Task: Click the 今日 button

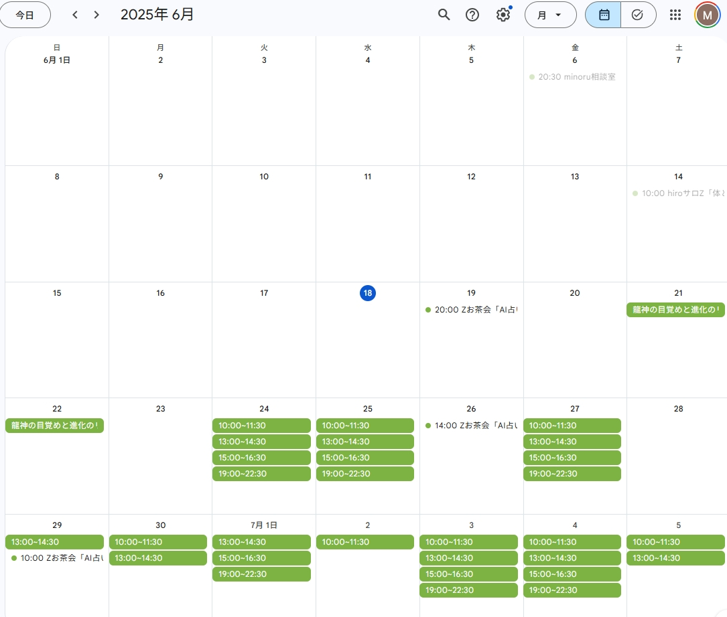Action: coord(25,15)
